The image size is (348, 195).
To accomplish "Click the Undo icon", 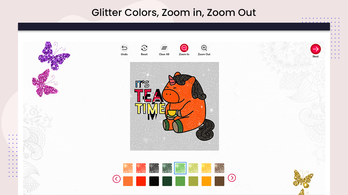I will point(124,48).
